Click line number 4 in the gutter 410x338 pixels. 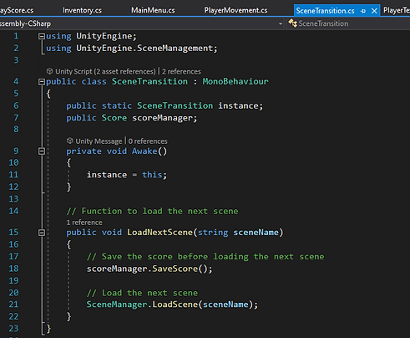click(16, 81)
